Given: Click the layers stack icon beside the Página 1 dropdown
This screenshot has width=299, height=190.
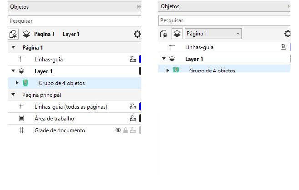Looking at the screenshot, I should tap(177, 34).
